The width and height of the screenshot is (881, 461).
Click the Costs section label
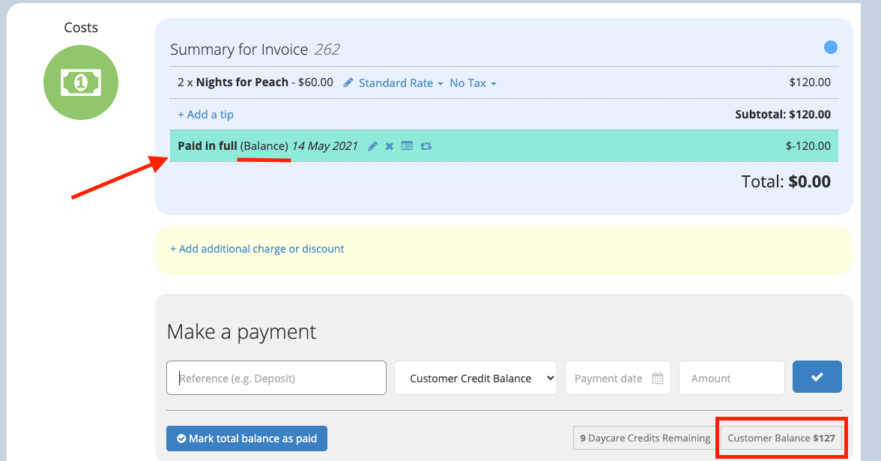coord(81,28)
